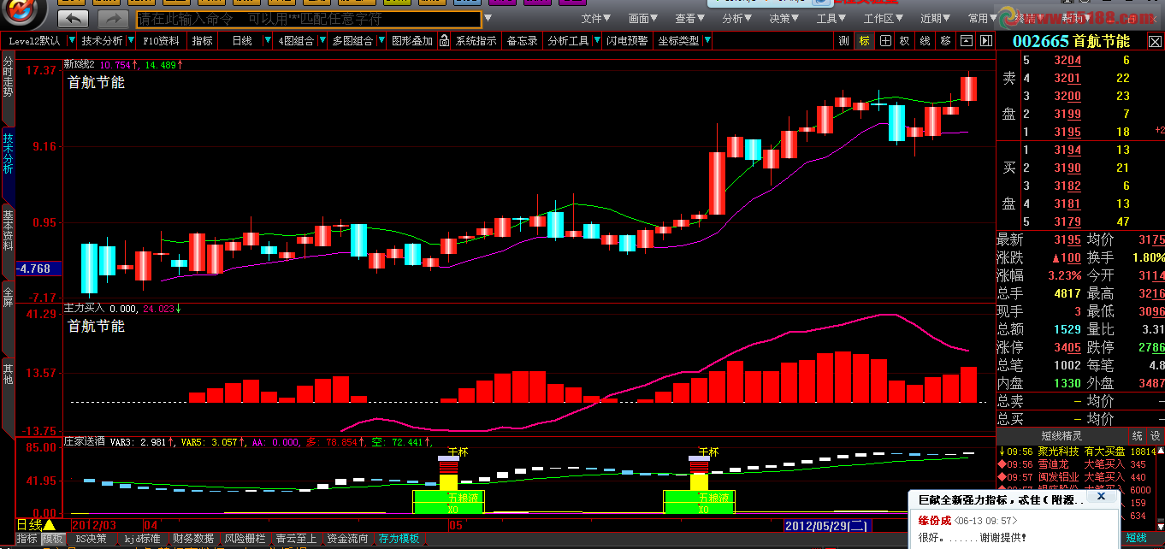Click the 短线 tab at bottom right
This screenshot has height=549, width=1165.
pyautogui.click(x=1137, y=537)
